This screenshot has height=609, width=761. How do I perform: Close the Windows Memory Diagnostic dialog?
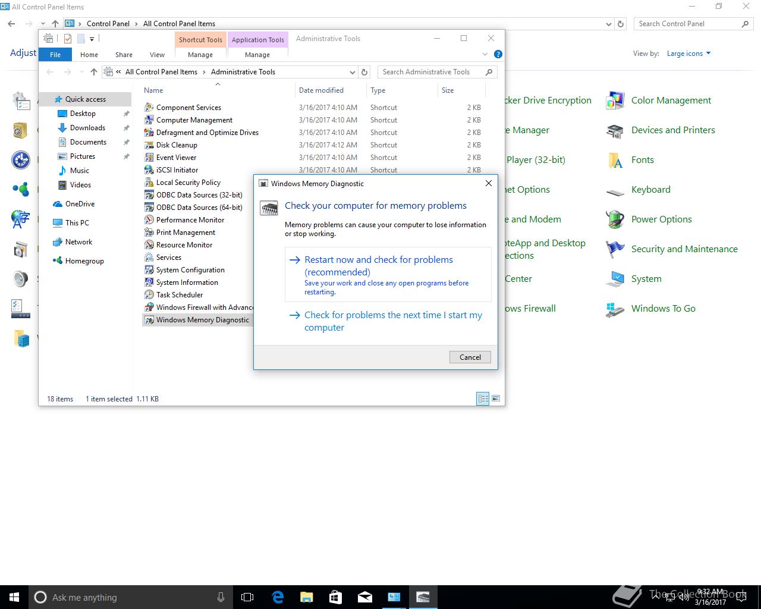[x=489, y=183]
